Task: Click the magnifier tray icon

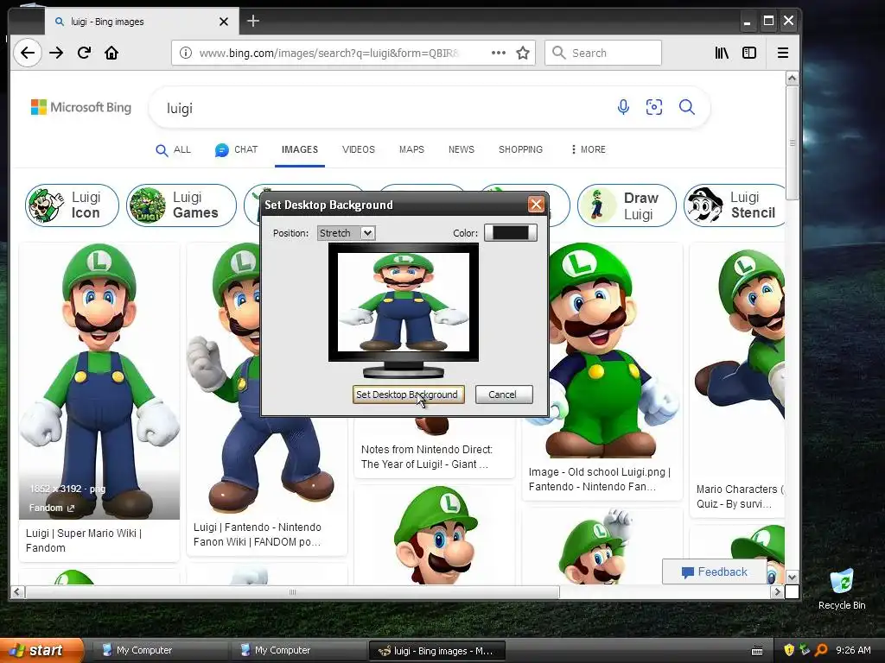Action: point(821,650)
